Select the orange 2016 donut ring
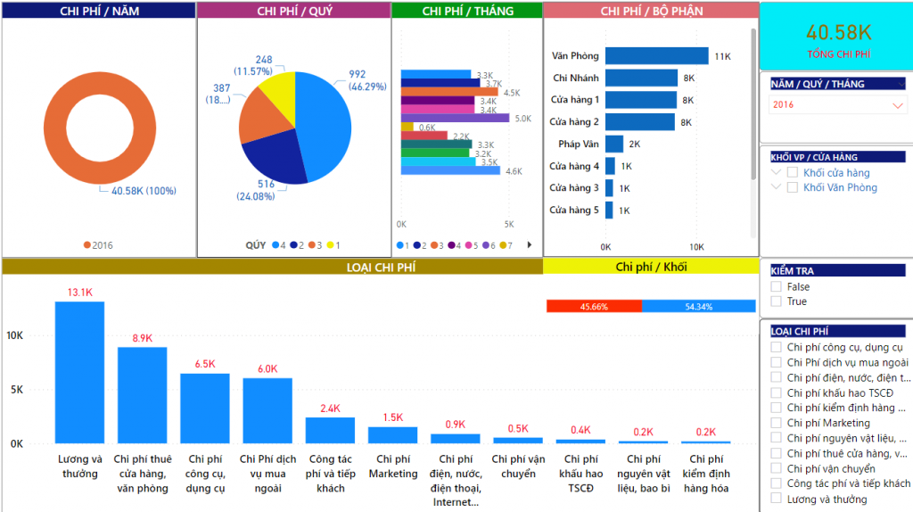913x512 pixels. coord(54,128)
